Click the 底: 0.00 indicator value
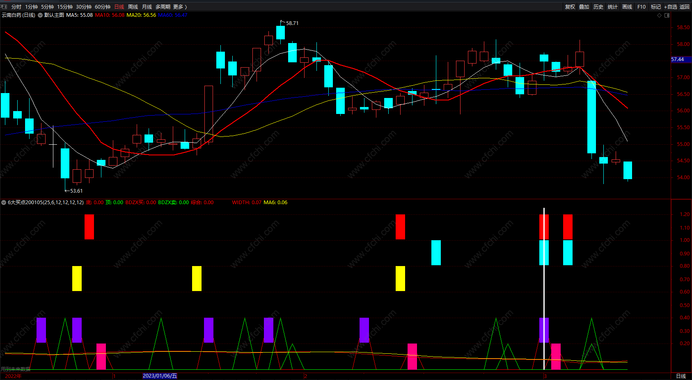 [x=95, y=203]
